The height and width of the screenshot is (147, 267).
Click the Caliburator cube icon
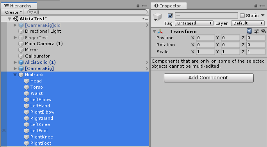[x=21, y=56]
